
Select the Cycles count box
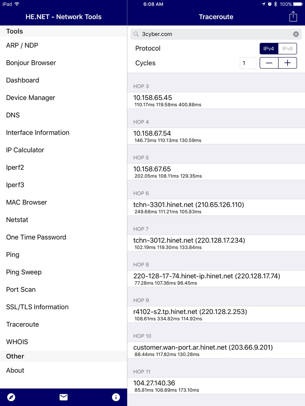248,63
